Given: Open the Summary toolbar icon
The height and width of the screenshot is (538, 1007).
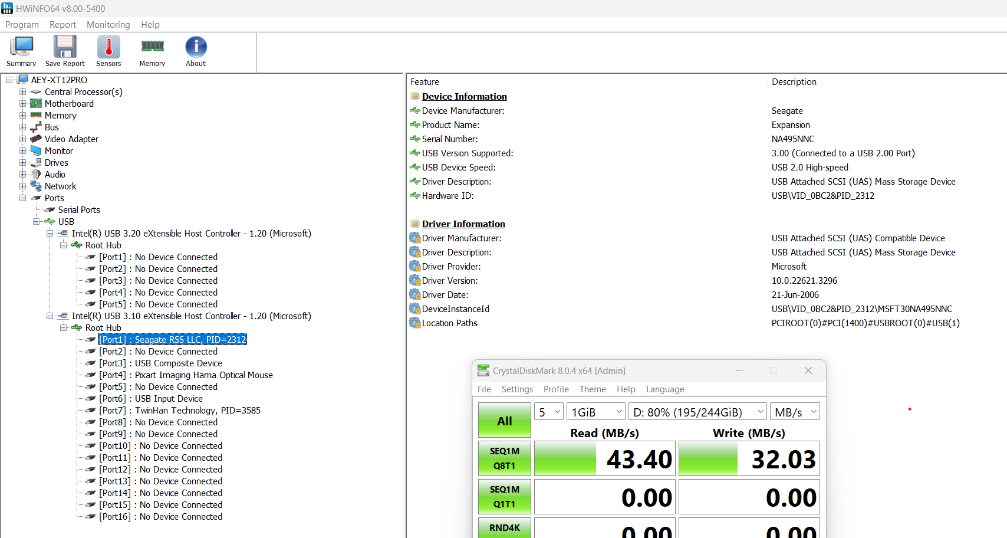Looking at the screenshot, I should pos(21,51).
